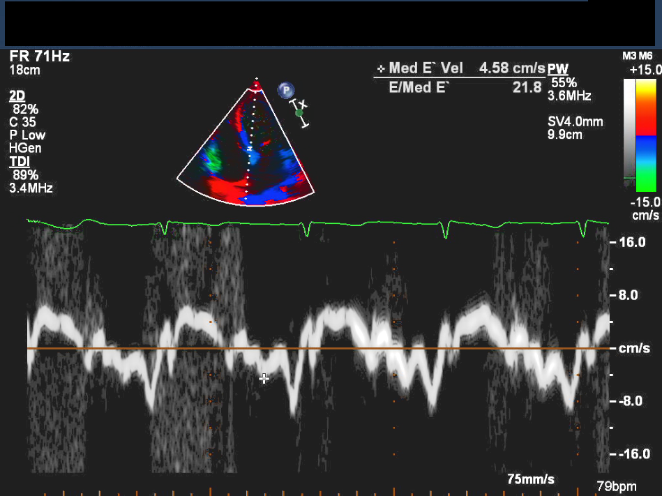Click the white caliper cross on the Doppler trace
The height and width of the screenshot is (496, 662).
tap(264, 379)
